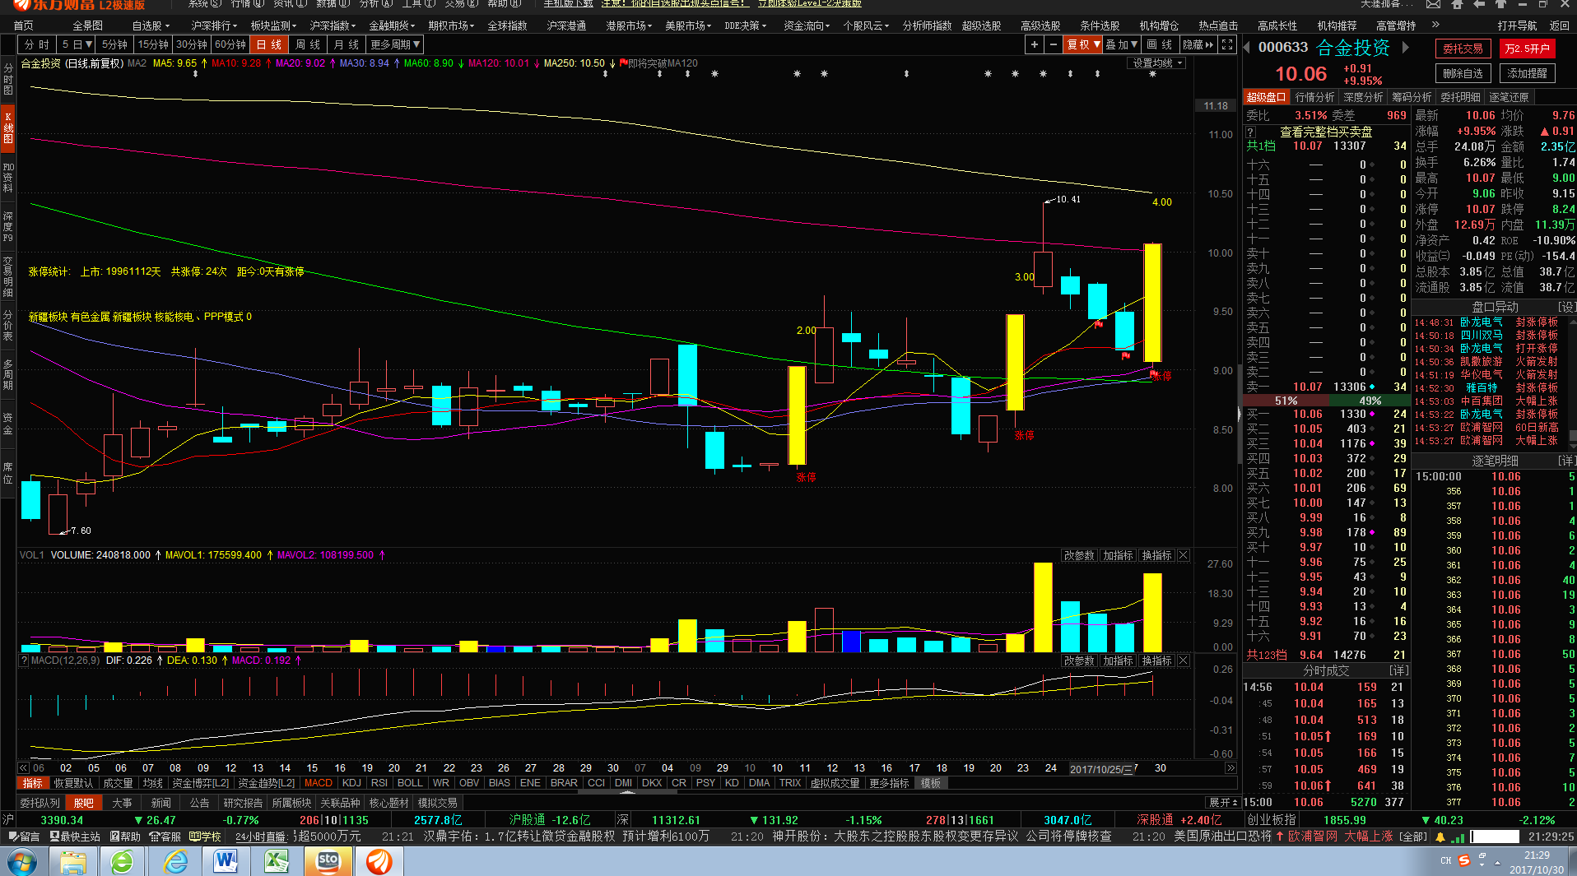This screenshot has width=1577, height=876.
Task: Open 设置均线 dropdown
Action: point(1158,63)
